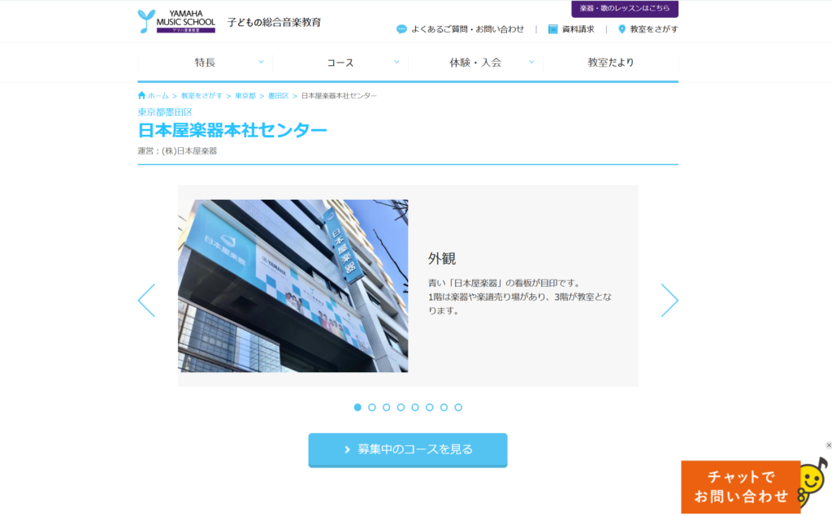The width and height of the screenshot is (832, 516).
Task: Click the home icon in the breadcrumb
Action: click(x=141, y=96)
